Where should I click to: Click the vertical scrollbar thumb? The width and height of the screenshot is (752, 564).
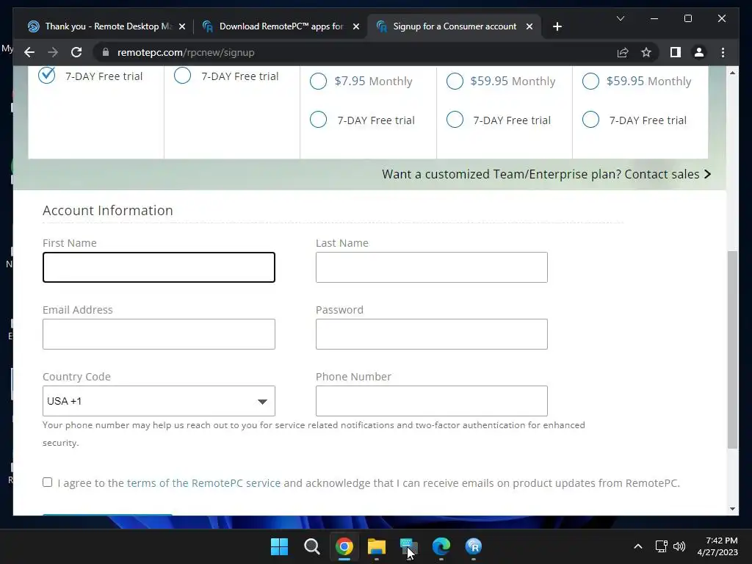(x=732, y=350)
